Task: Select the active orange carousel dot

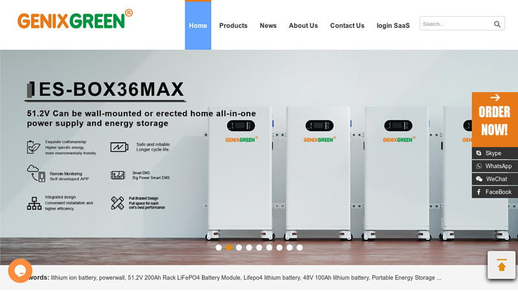Action: tap(229, 248)
